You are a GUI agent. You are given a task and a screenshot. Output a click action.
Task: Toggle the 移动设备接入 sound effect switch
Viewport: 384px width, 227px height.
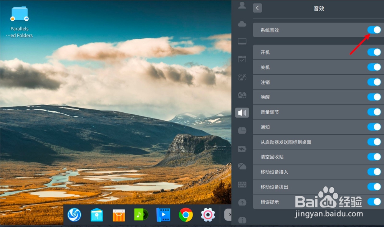click(x=374, y=172)
